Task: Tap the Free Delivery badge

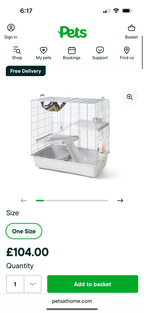Action: pyautogui.click(x=26, y=71)
